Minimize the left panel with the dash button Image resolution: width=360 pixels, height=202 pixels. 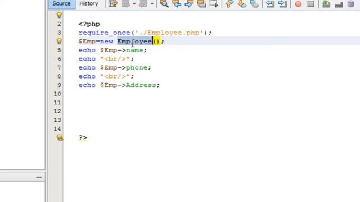coord(39,177)
